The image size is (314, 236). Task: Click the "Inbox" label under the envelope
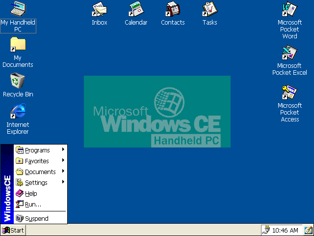click(100, 22)
